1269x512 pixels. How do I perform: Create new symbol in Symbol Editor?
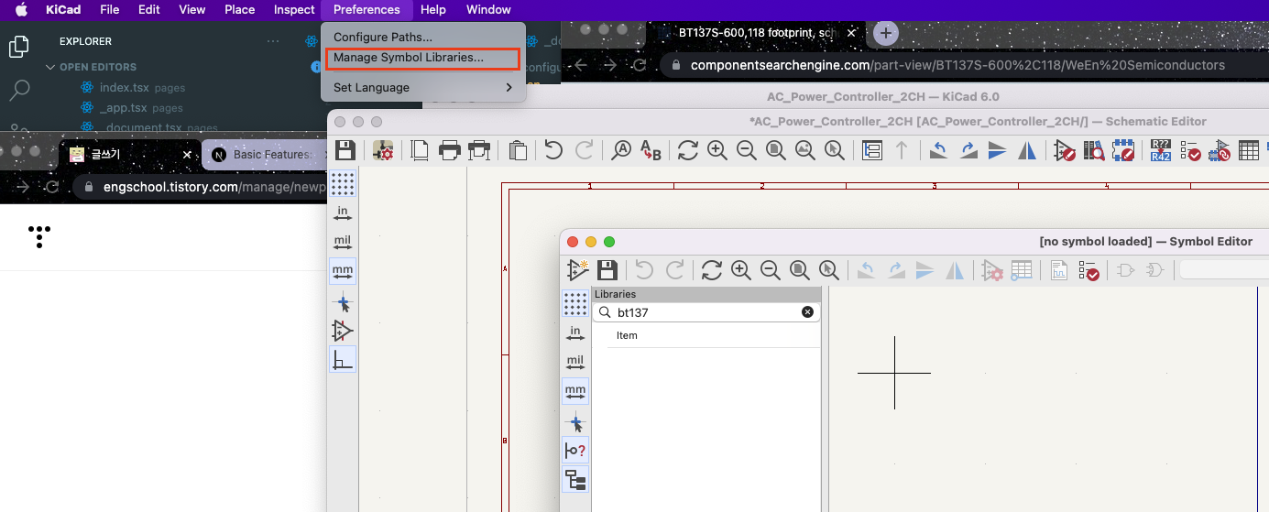[577, 270]
